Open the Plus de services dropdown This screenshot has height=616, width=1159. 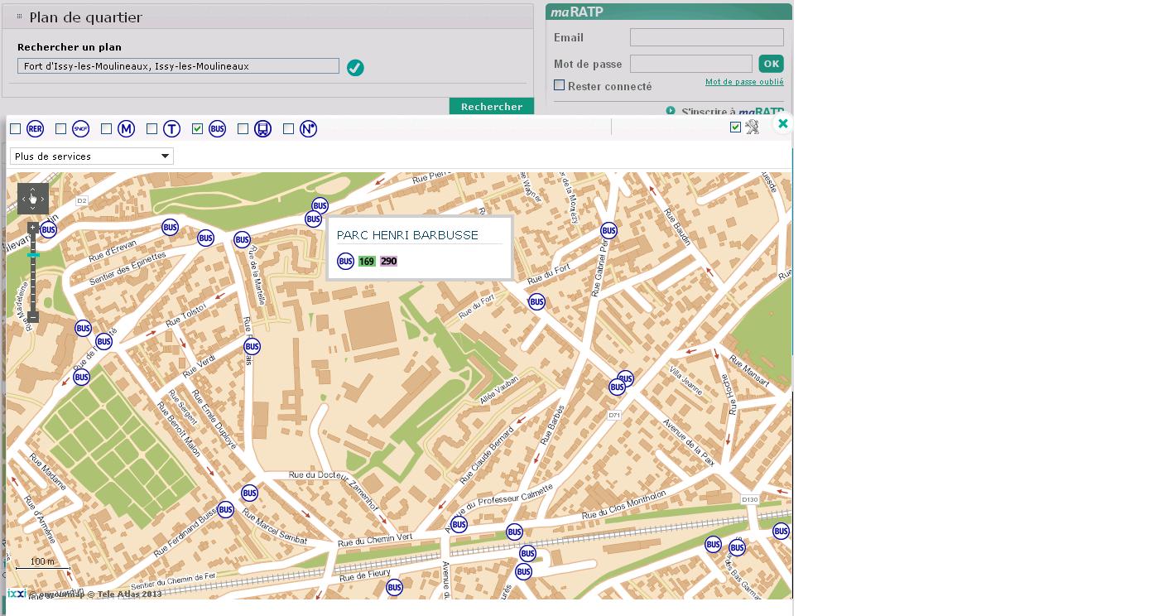(92, 156)
